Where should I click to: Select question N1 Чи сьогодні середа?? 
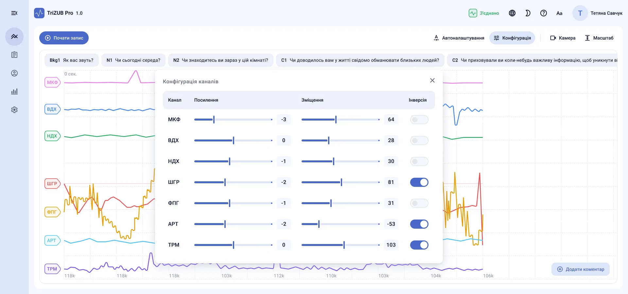133,60
